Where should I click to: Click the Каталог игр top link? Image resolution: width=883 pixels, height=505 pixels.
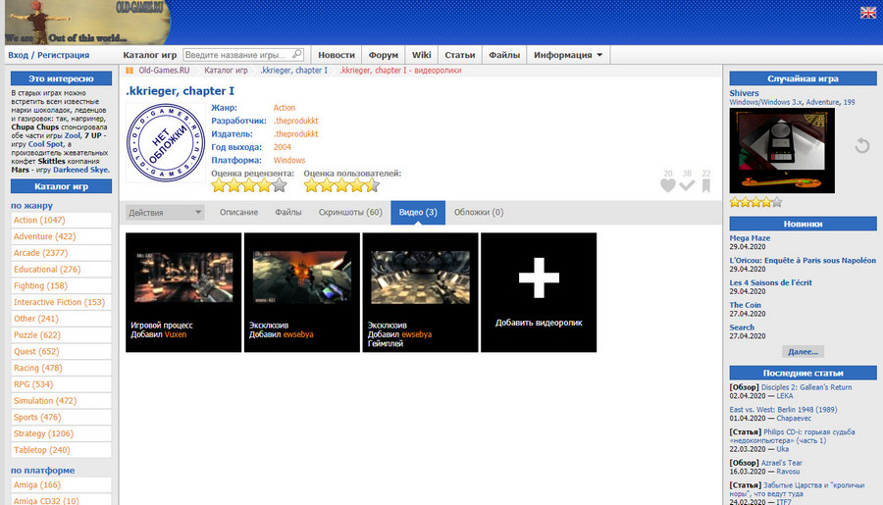[x=150, y=55]
